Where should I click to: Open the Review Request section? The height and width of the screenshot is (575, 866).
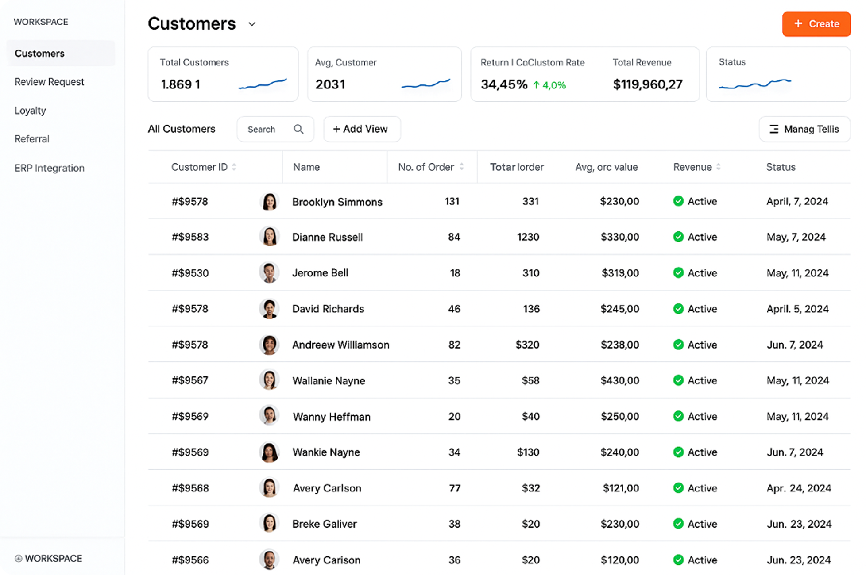click(49, 81)
